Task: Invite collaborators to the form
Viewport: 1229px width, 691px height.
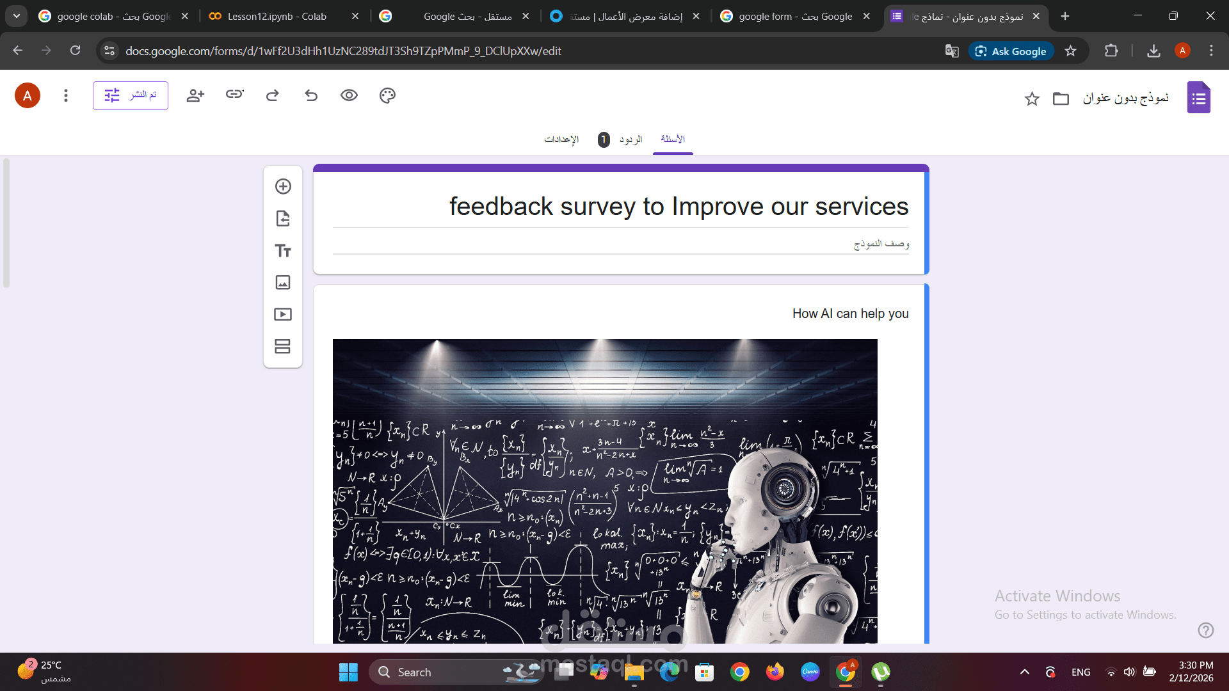Action: point(195,95)
